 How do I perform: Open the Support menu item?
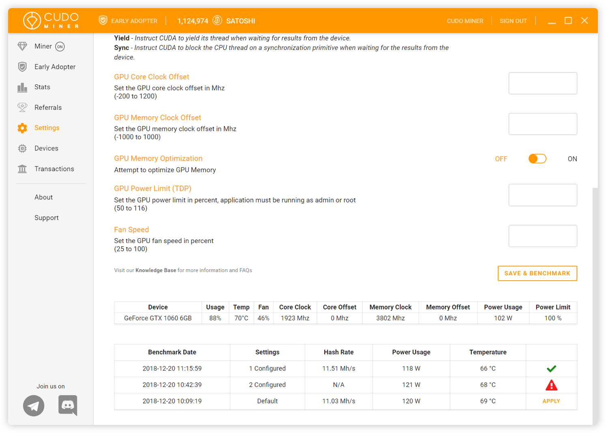pos(46,218)
